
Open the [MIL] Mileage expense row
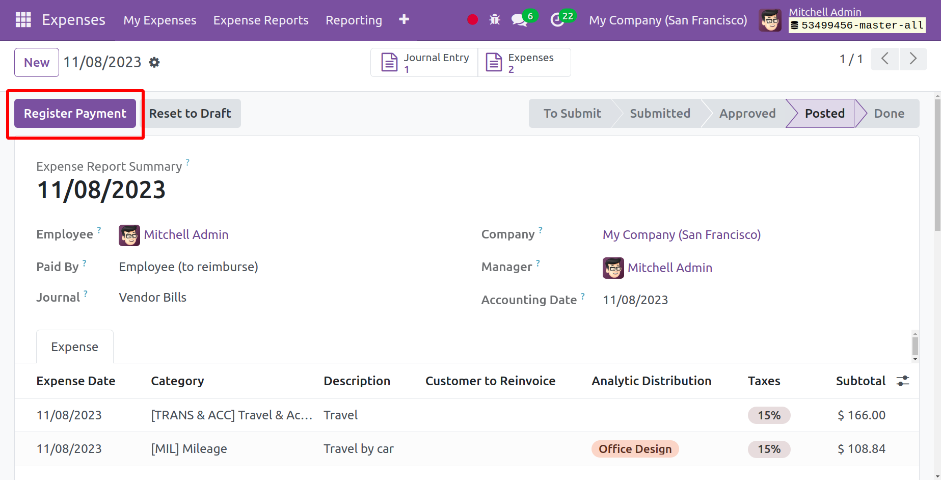pyautogui.click(x=467, y=449)
